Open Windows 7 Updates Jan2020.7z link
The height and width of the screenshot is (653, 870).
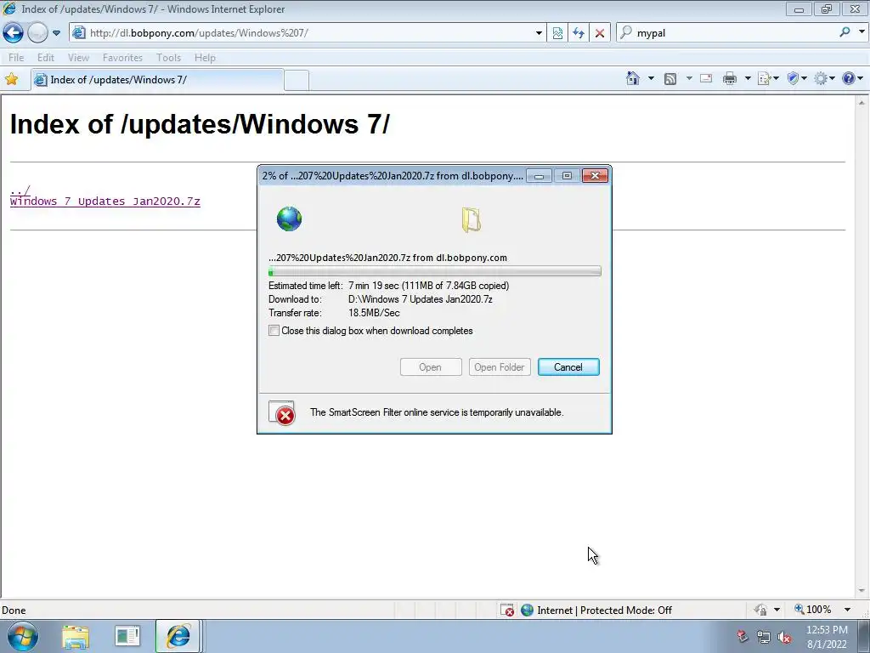pyautogui.click(x=105, y=201)
